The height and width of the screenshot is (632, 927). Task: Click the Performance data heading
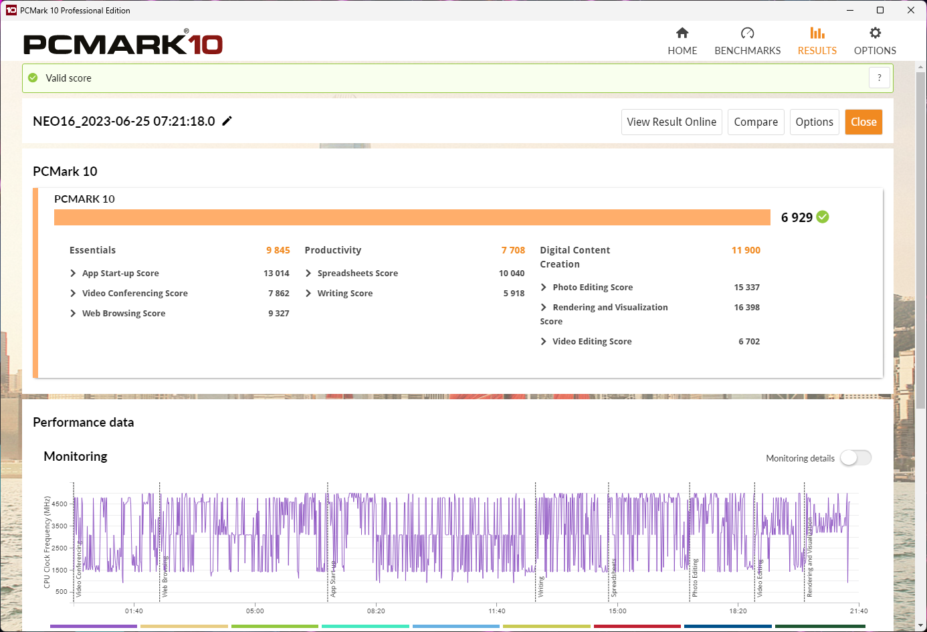click(x=84, y=422)
